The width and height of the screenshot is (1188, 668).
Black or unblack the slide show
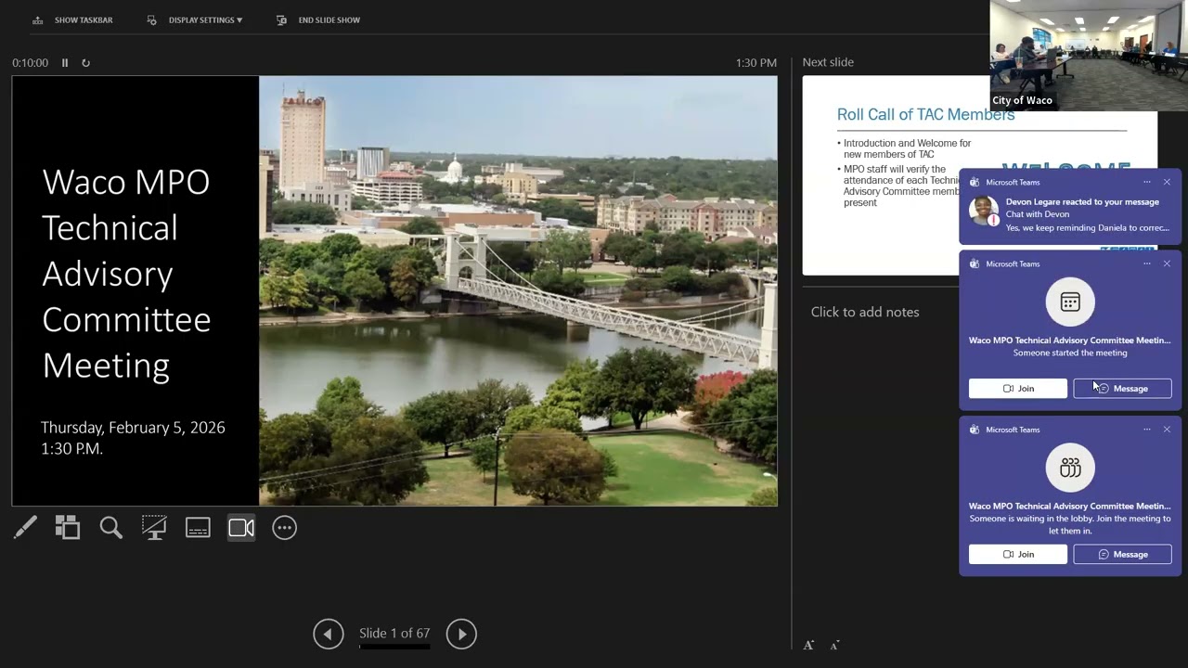pyautogui.click(x=154, y=528)
